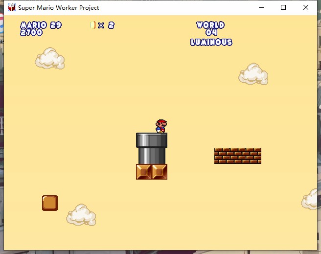Click the WORLD label
321x254 pixels.
pos(210,25)
